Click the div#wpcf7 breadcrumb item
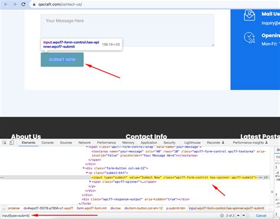The width and height of the screenshot is (280, 219). [48, 208]
